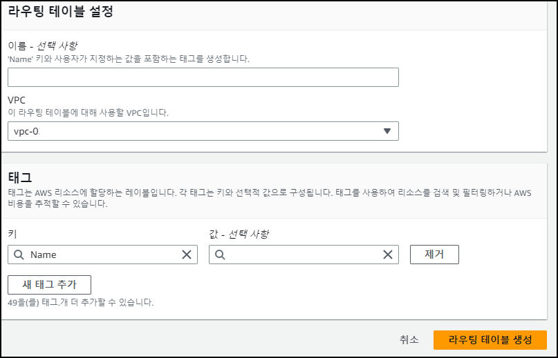Remove the tag with 제거 button

(434, 255)
